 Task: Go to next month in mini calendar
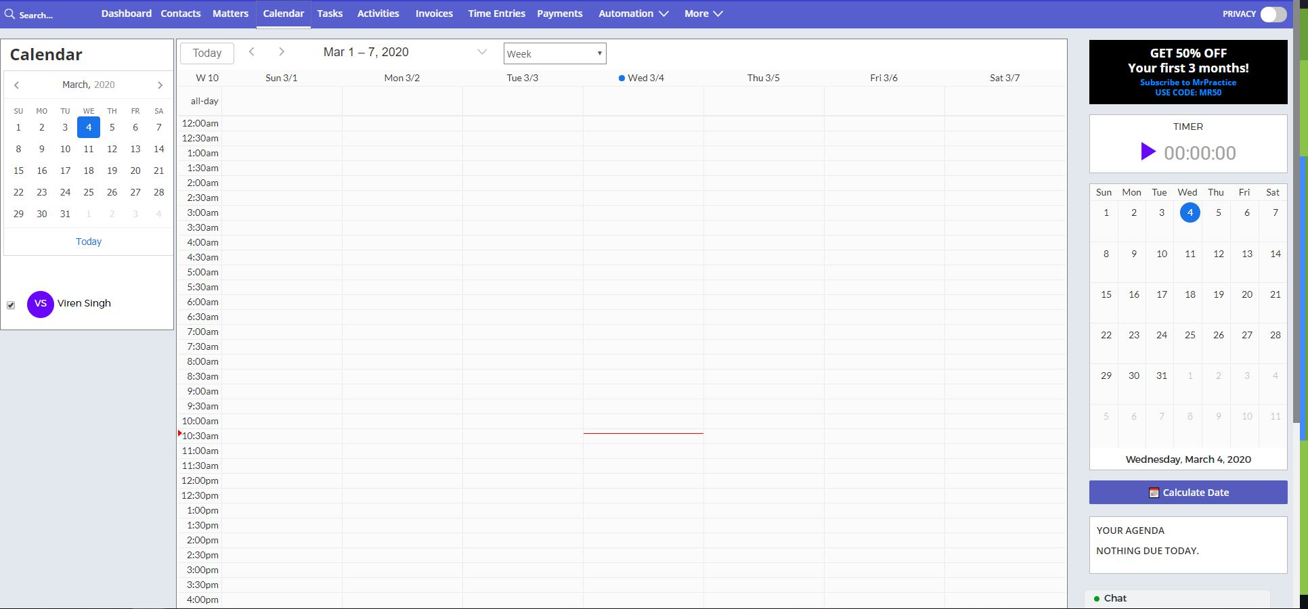tap(160, 85)
